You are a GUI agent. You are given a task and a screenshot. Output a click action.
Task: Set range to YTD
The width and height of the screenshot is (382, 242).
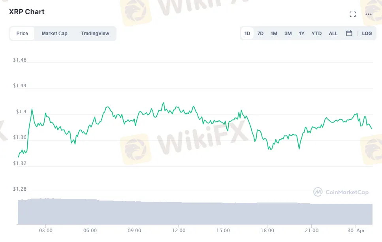point(316,34)
